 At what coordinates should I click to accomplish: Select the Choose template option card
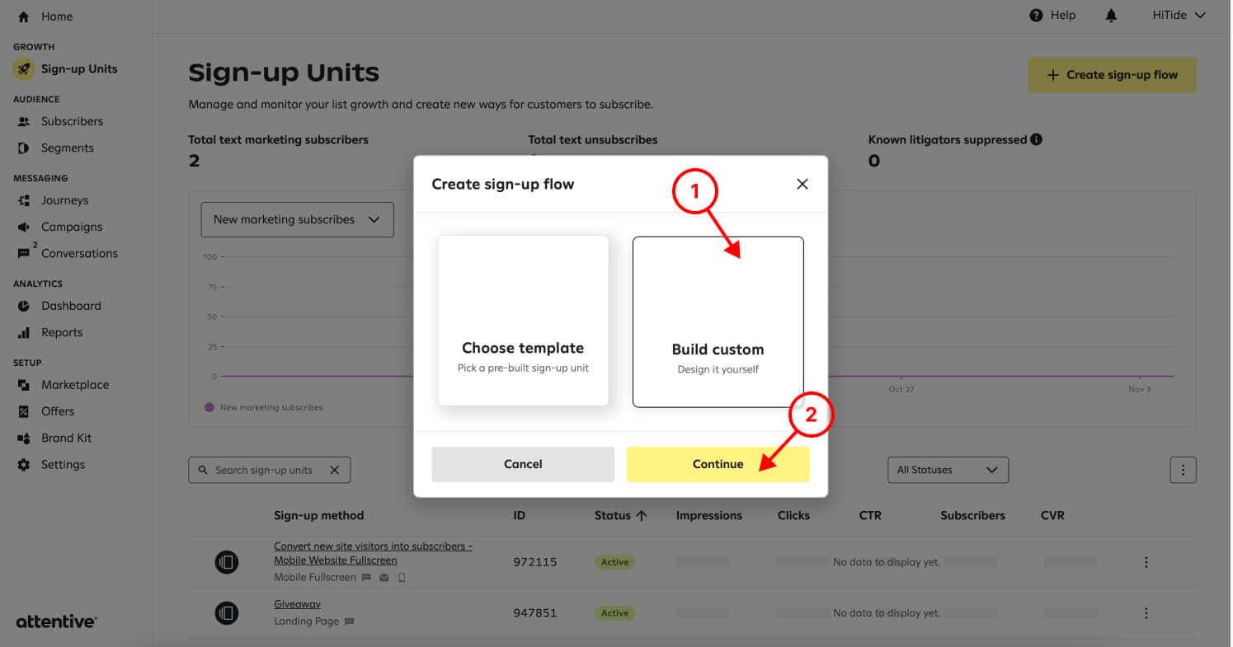[x=523, y=321]
